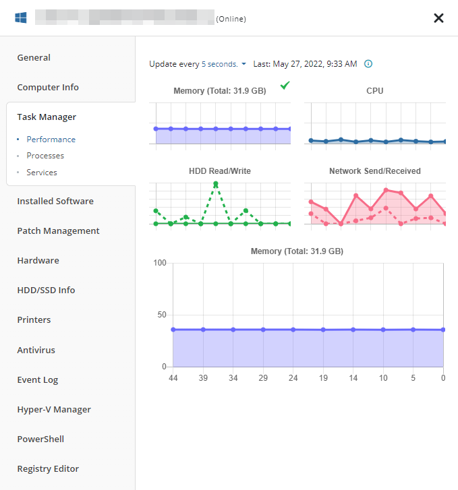Navigate to Patch Management
458x490 pixels.
click(x=58, y=231)
